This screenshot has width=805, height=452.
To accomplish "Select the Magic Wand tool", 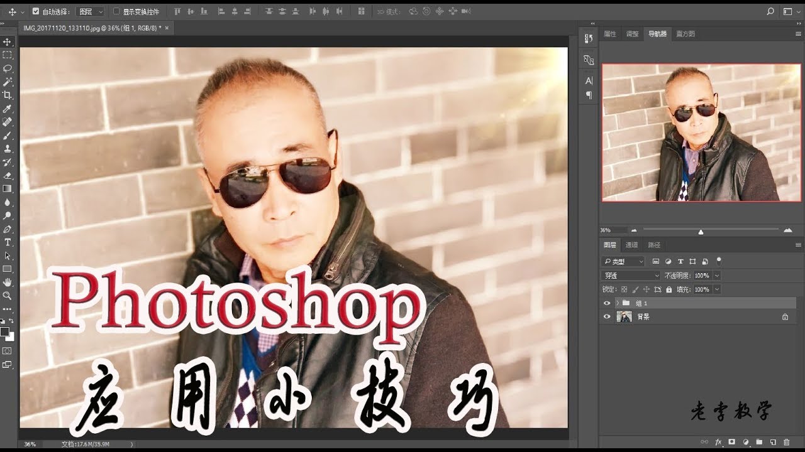I will (x=8, y=82).
